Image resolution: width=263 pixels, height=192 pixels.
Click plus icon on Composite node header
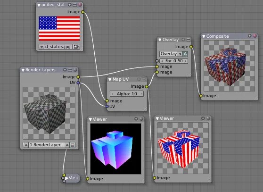(250, 36)
